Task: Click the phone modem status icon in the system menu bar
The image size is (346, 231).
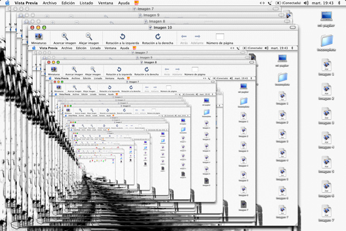Action: [x=270, y=3]
